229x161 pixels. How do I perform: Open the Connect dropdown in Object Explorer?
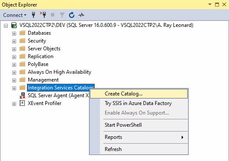15,15
